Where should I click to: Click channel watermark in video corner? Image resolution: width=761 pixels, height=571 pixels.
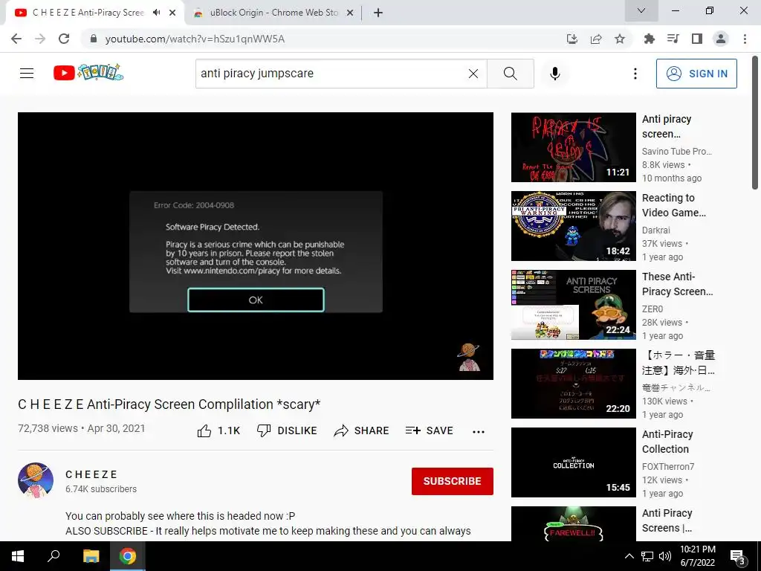pos(469,358)
